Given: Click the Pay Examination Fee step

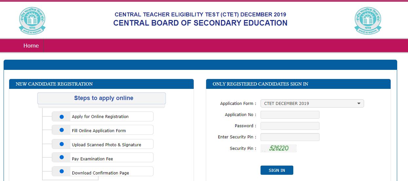Looking at the screenshot, I should [x=92, y=159].
